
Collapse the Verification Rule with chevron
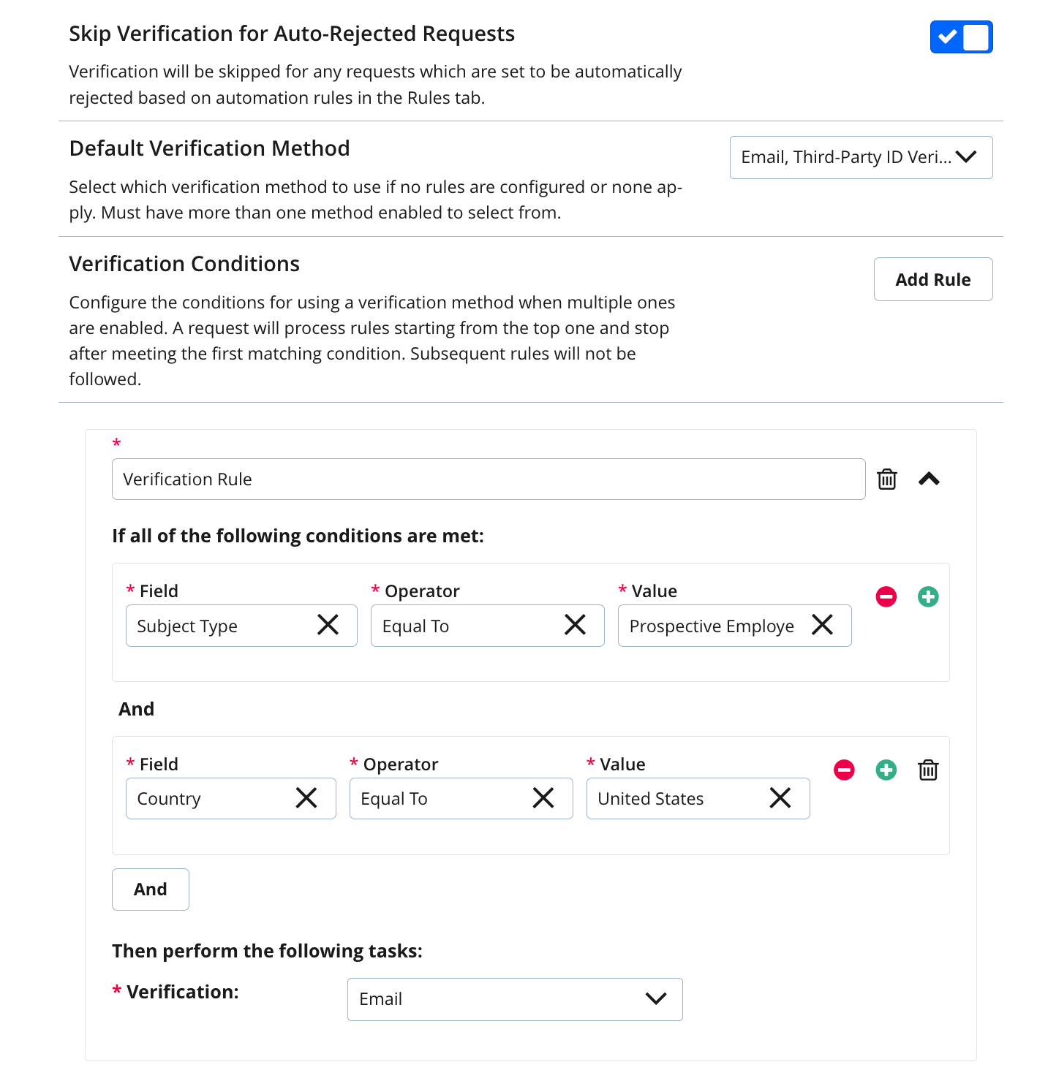[x=929, y=479]
